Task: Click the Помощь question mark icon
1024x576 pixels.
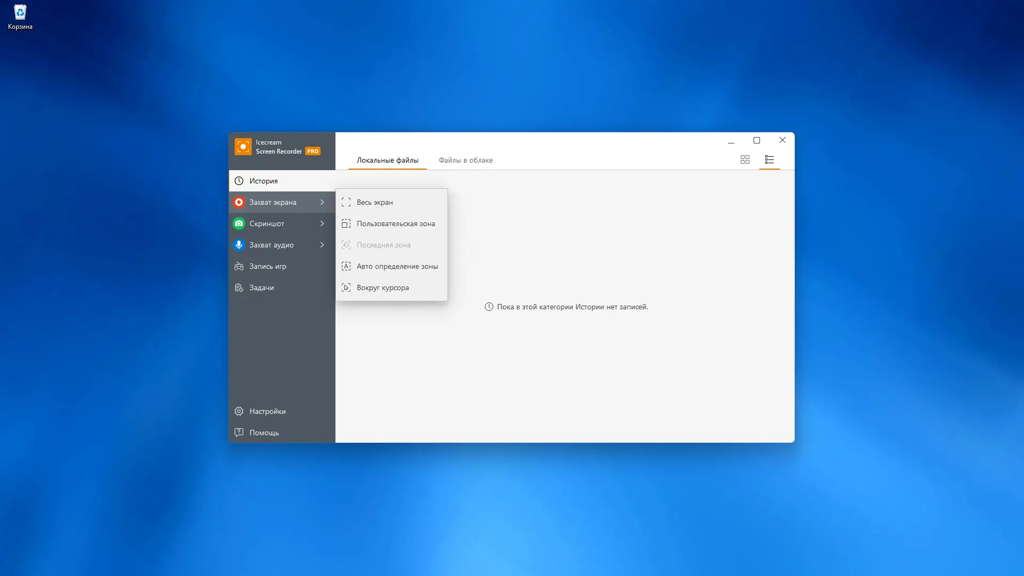Action: [239, 433]
